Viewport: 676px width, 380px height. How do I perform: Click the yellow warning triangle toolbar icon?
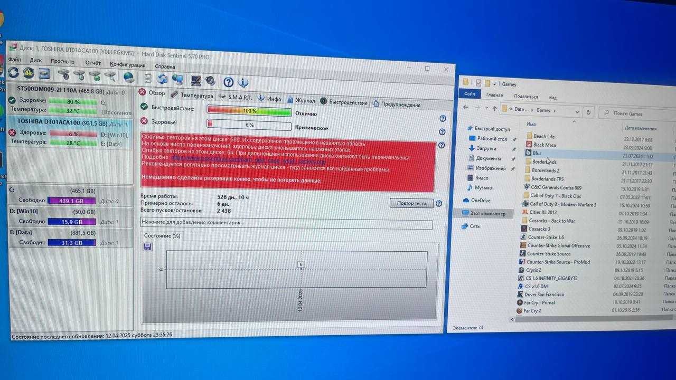point(29,73)
